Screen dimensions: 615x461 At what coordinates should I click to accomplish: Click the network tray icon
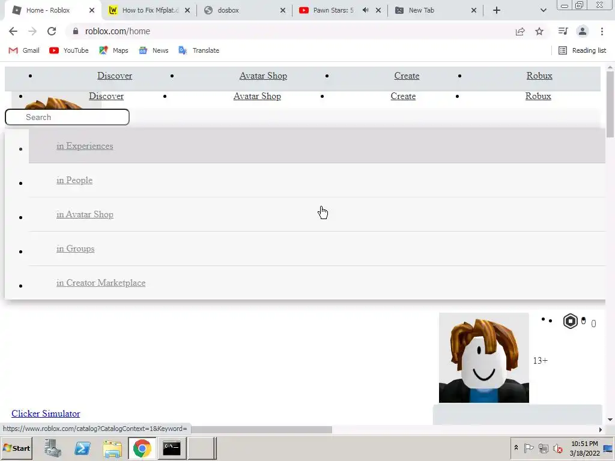pyautogui.click(x=543, y=448)
